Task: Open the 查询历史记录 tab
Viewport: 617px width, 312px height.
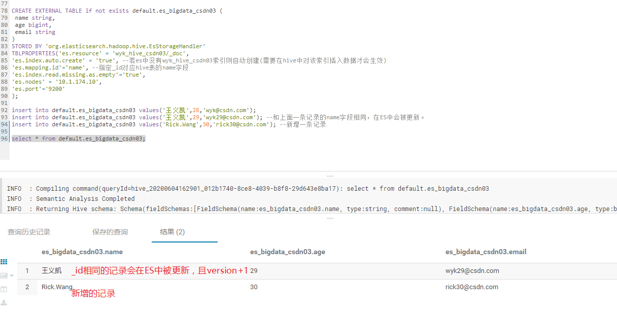Action: (x=29, y=232)
